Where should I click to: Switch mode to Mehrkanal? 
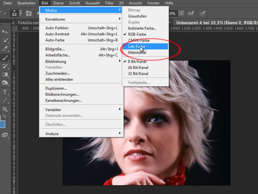(145, 52)
